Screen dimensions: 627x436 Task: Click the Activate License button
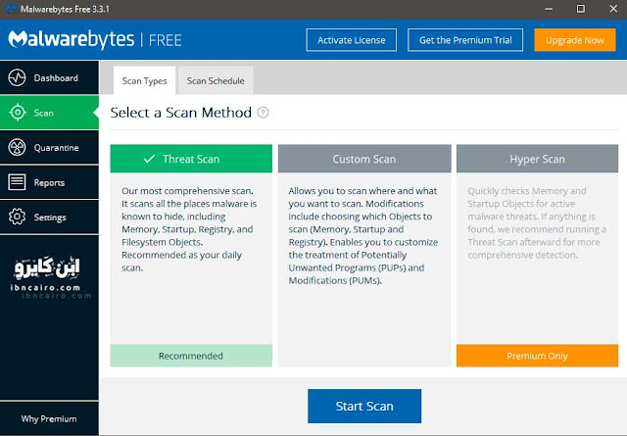pyautogui.click(x=352, y=40)
